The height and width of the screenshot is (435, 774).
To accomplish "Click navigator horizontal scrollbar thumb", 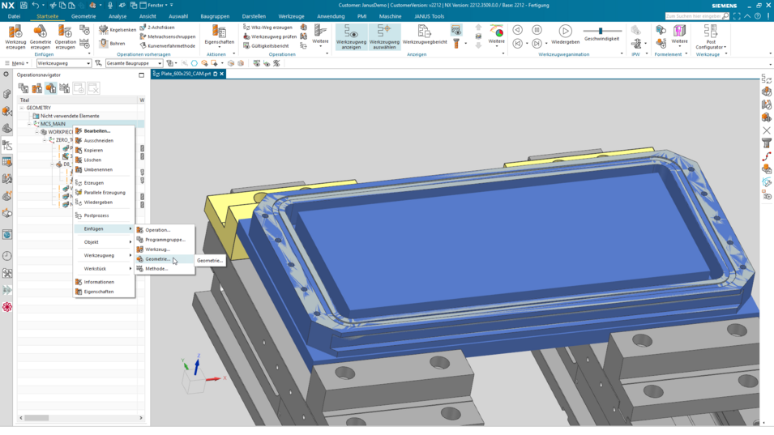I will pos(37,418).
